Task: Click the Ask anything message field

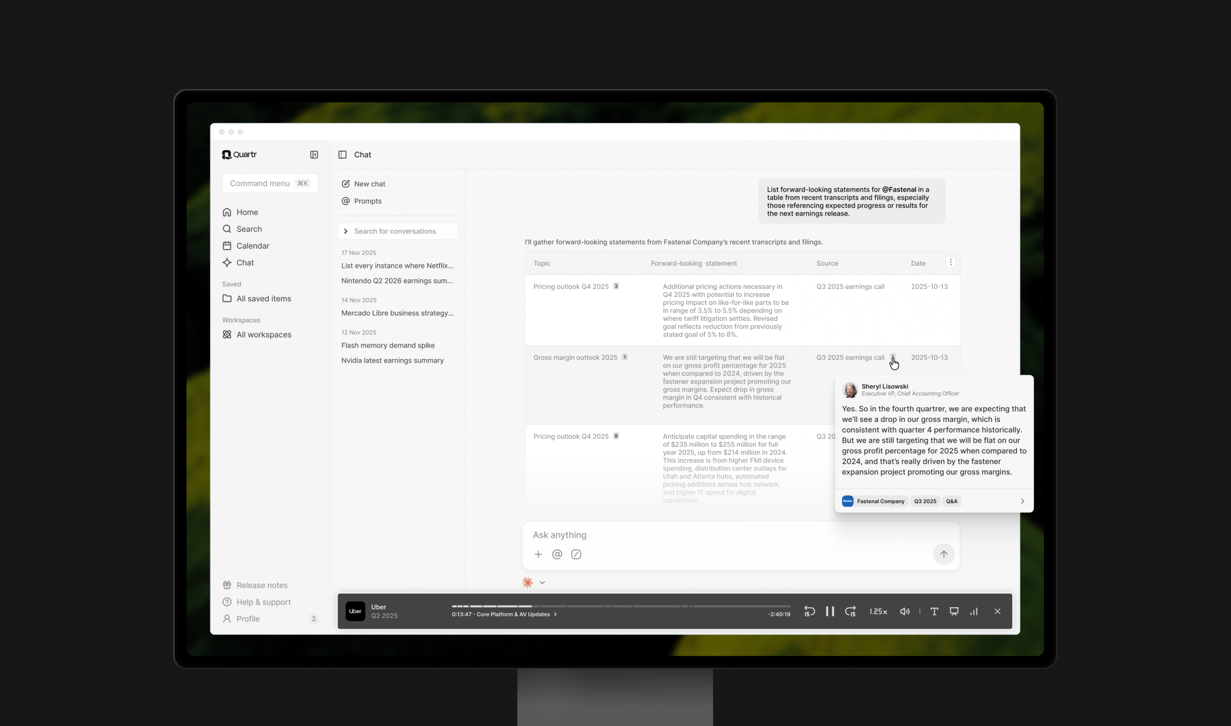Action: pyautogui.click(x=741, y=535)
